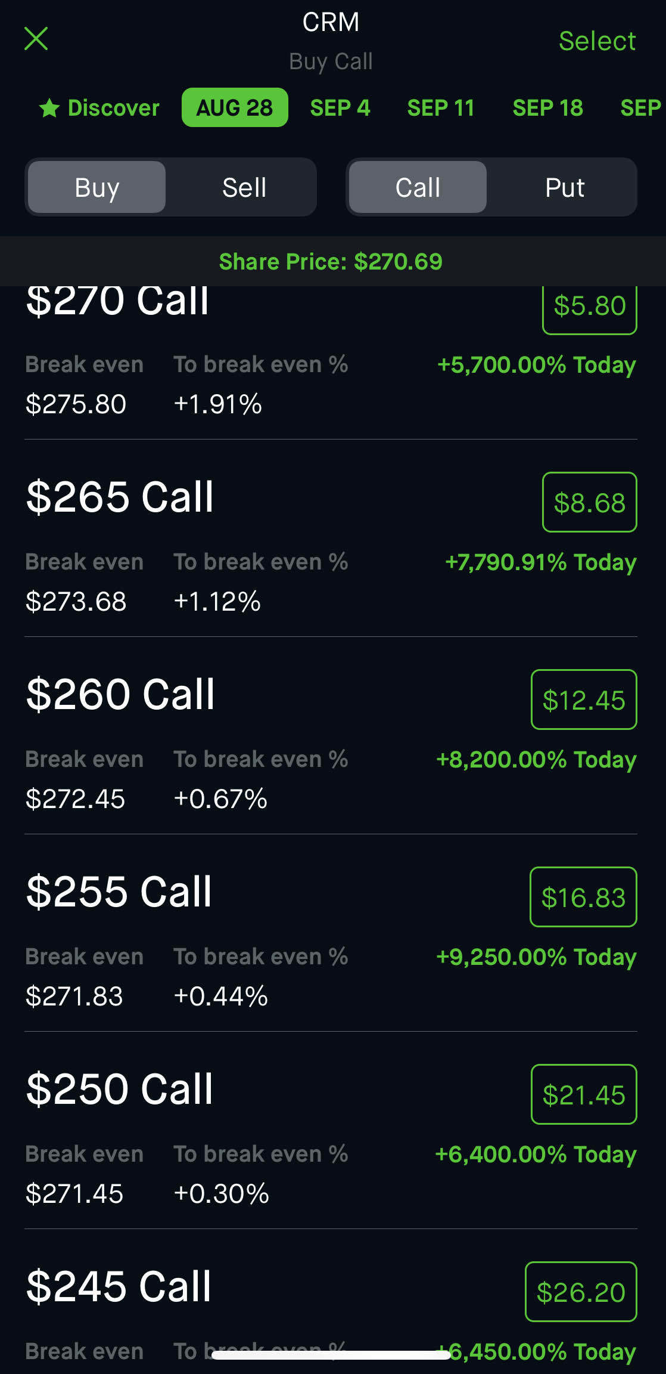Select the highlighted AUG 28 expiration
This screenshot has height=1374, width=666.
(235, 108)
